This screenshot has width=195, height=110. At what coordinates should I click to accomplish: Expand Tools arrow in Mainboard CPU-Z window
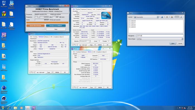tap(52, 72)
